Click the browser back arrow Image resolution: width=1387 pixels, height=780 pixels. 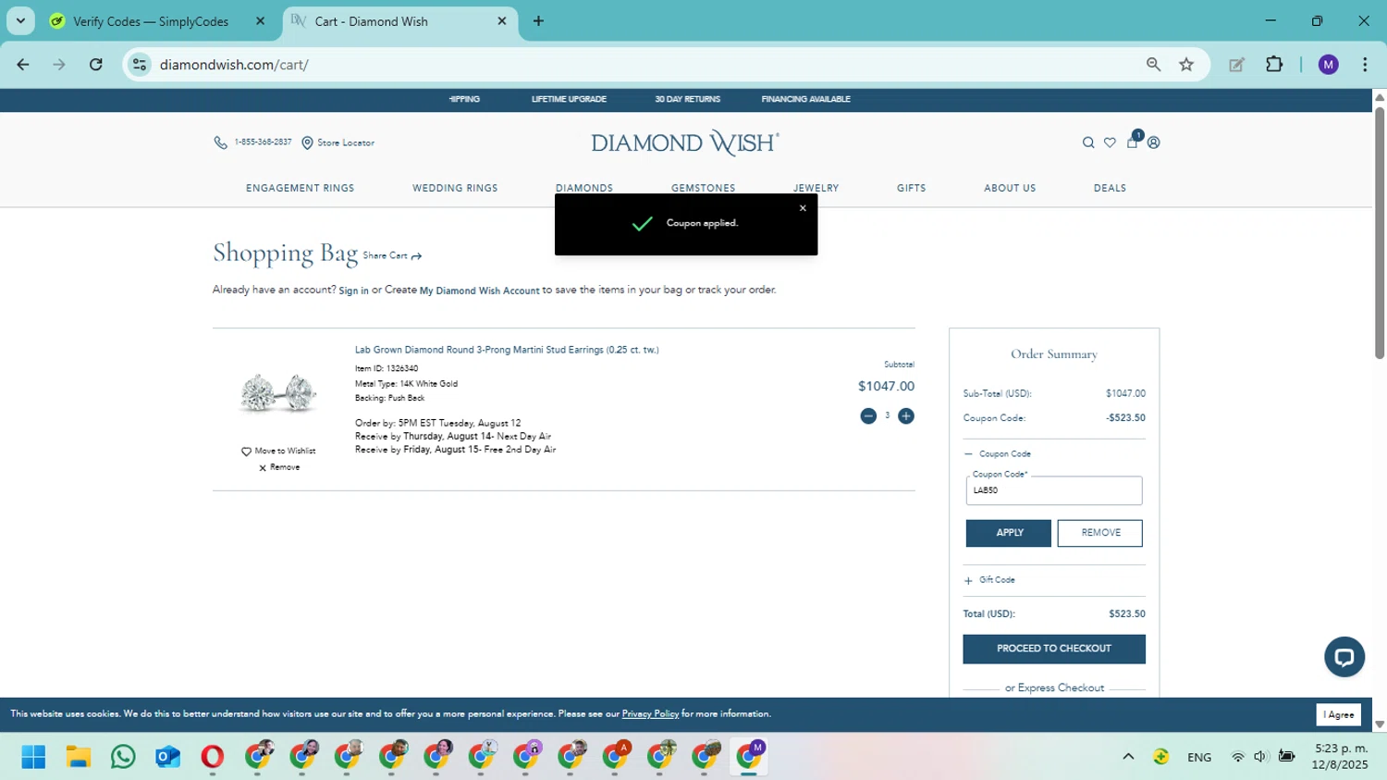tap(23, 65)
